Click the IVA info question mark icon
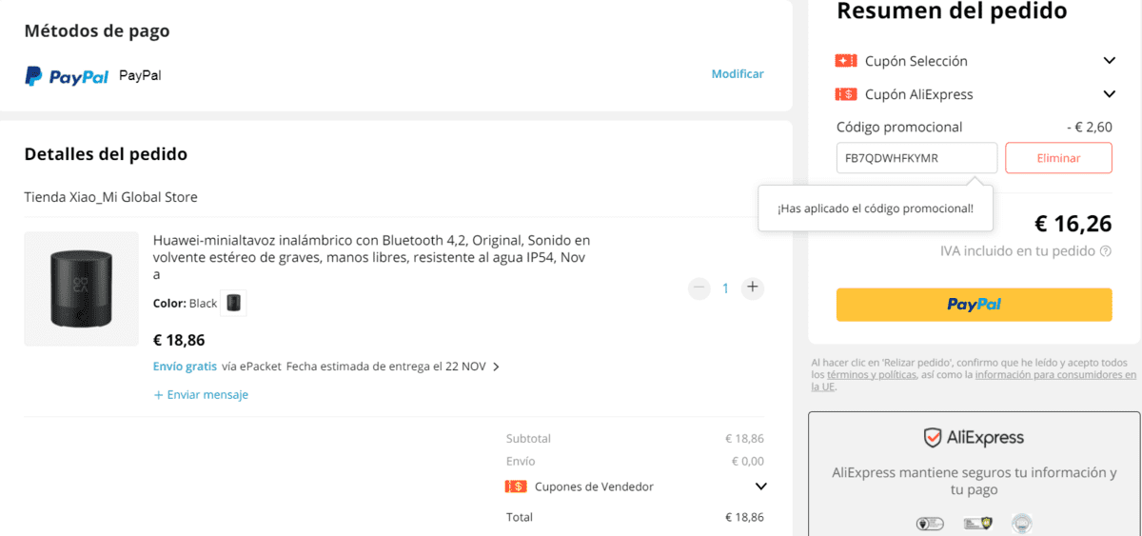 [x=1106, y=251]
